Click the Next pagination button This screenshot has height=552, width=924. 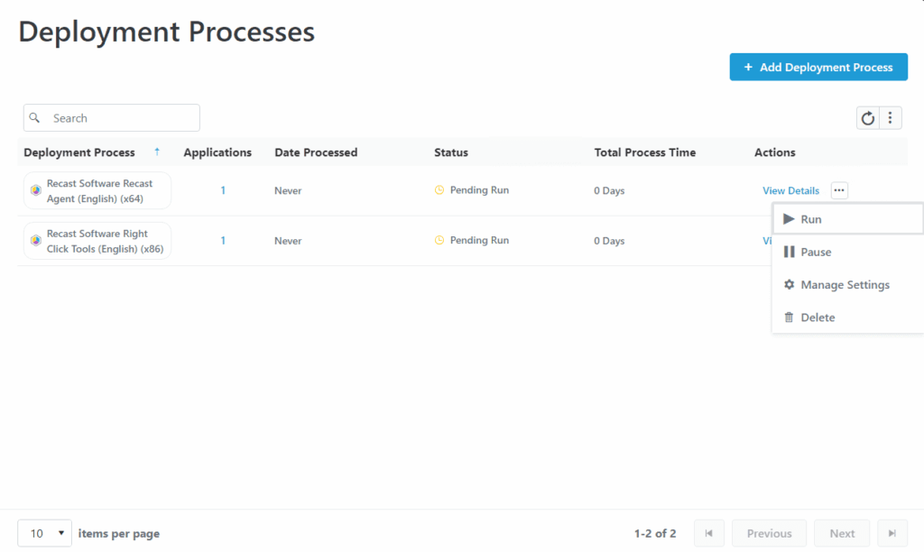841,533
